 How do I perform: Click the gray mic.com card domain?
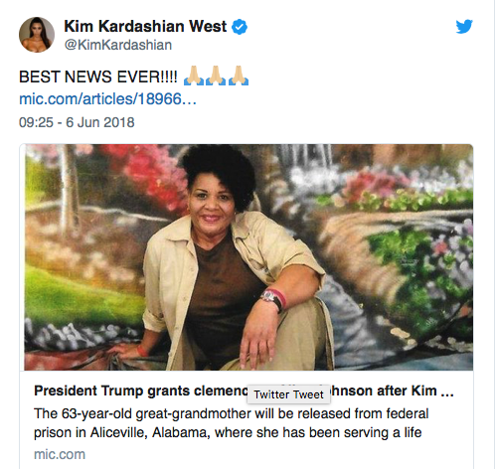click(x=60, y=454)
